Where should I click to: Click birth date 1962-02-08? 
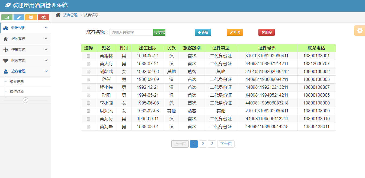[x=148, y=111]
